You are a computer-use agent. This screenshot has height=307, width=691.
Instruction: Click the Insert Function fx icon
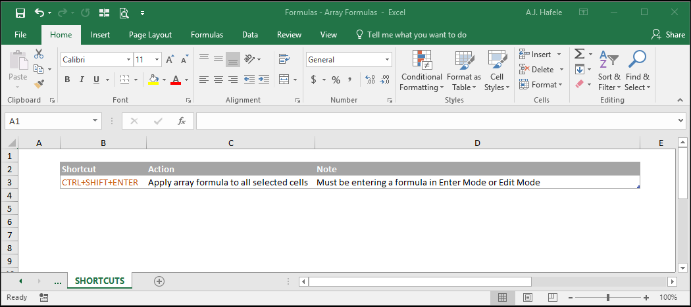(182, 121)
